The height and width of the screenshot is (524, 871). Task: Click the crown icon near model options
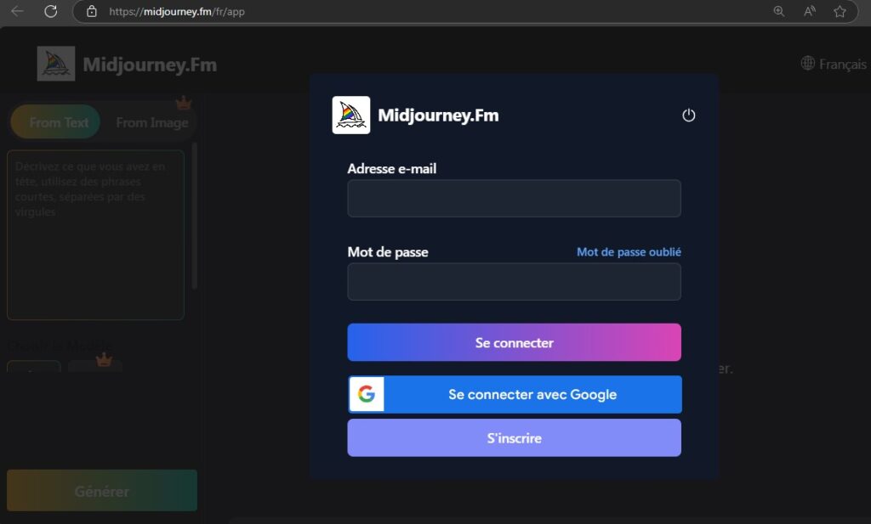pyautogui.click(x=104, y=359)
